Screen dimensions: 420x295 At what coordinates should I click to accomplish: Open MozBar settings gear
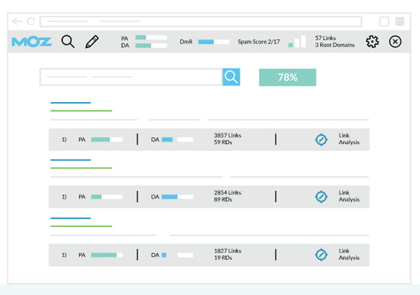[x=372, y=42]
